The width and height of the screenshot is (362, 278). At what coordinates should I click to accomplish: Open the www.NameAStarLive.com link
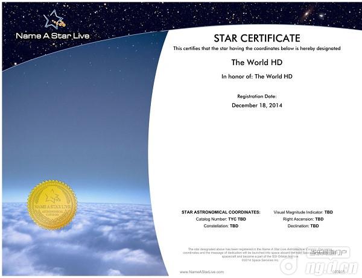coord(202,272)
